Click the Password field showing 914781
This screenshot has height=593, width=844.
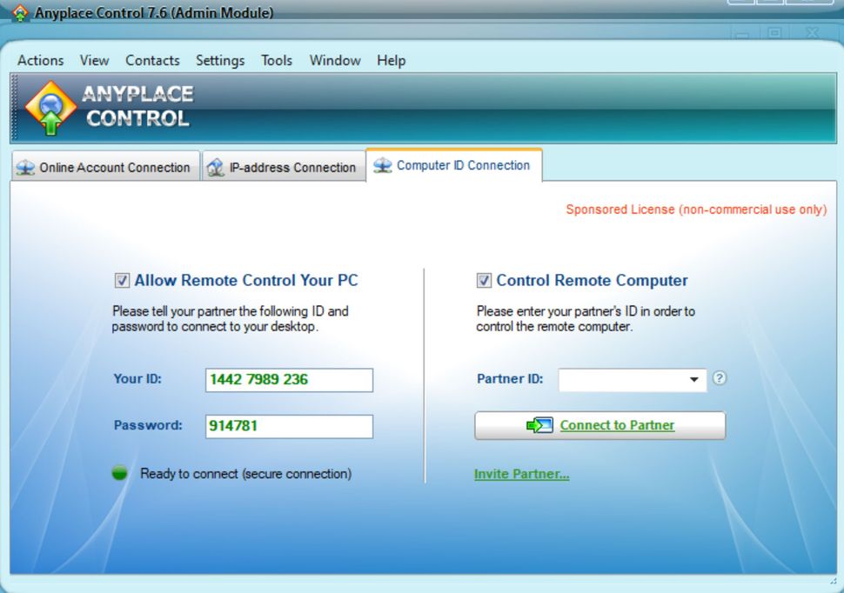coord(289,426)
